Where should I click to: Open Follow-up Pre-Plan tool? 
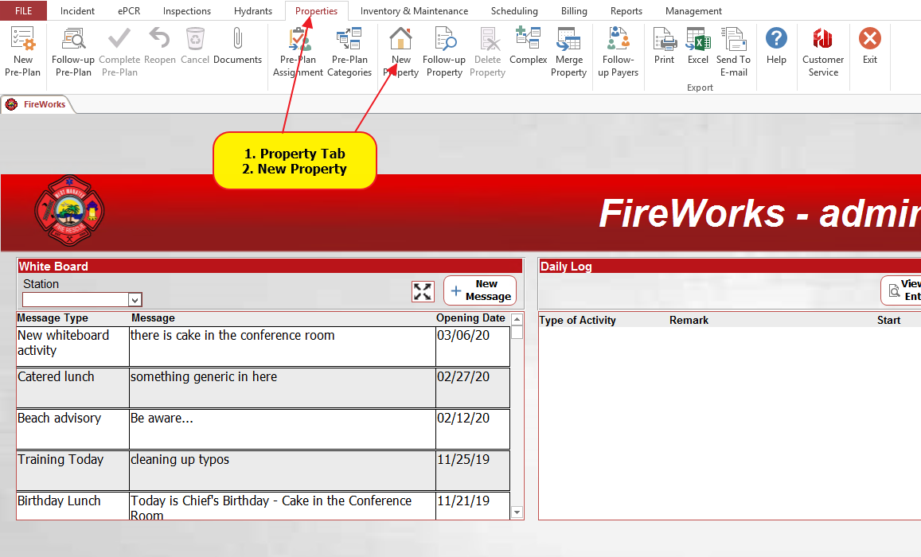coord(73,52)
